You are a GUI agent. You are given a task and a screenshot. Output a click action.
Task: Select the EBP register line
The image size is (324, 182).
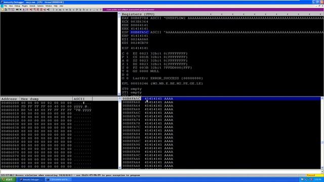click(x=135, y=36)
